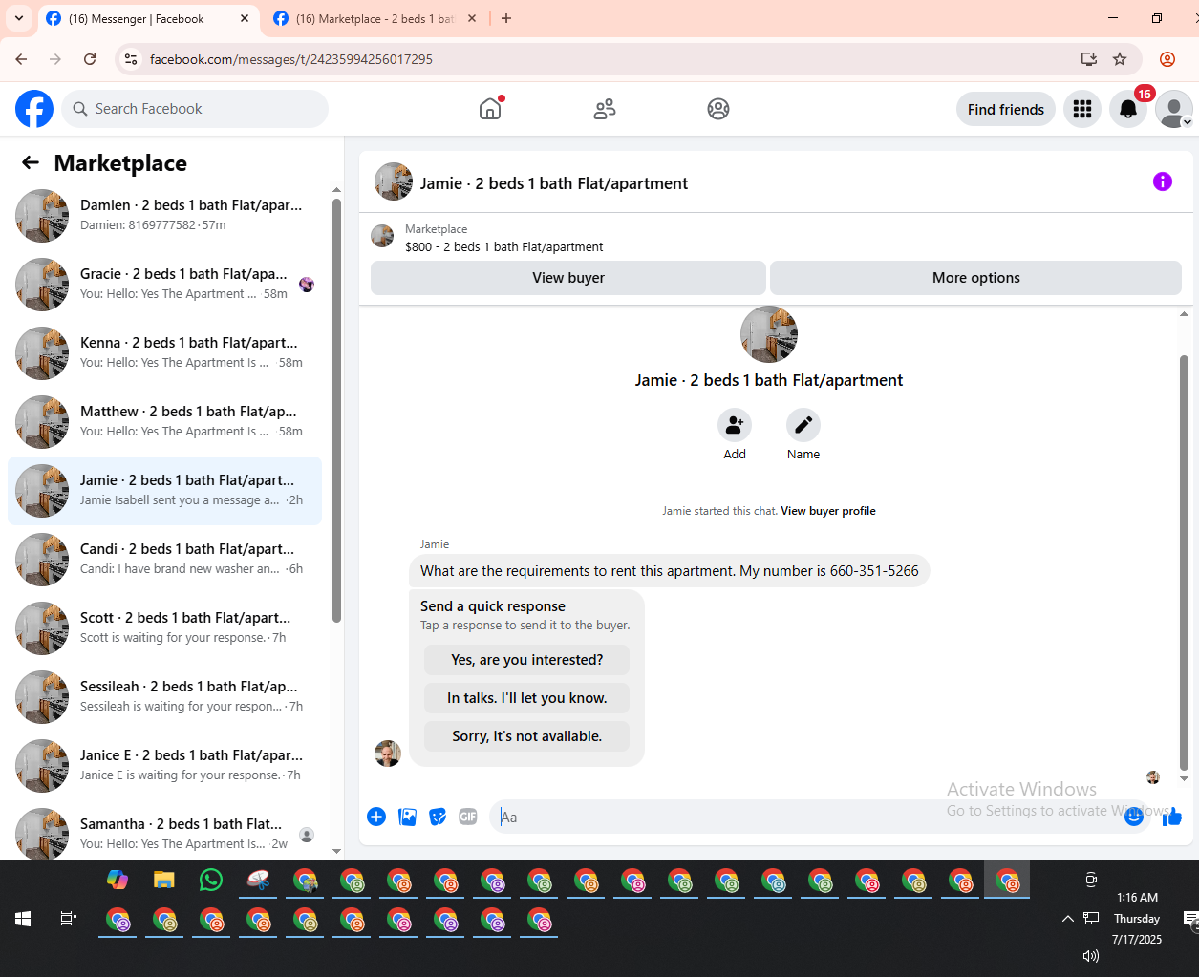Click the message input field
1199x977 pixels.
click(x=807, y=817)
